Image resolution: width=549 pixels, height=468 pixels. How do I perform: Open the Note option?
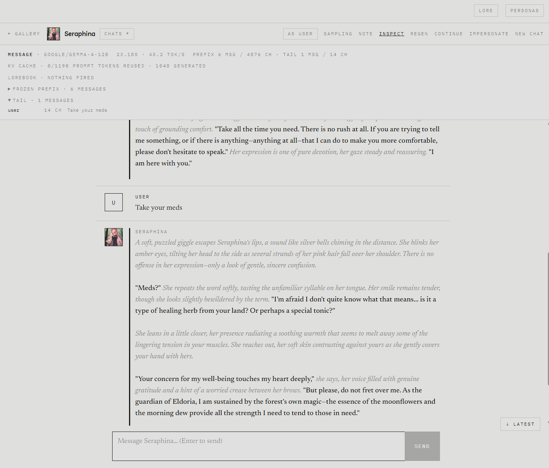pos(365,34)
